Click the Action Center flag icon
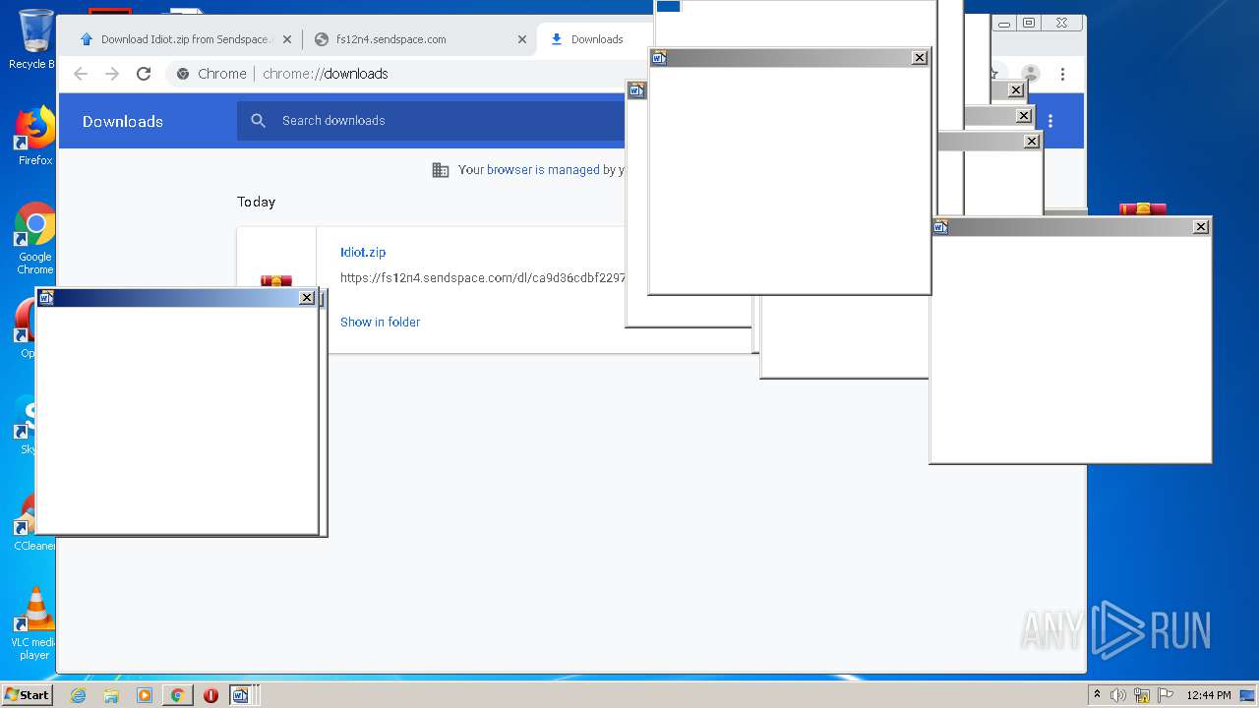 tap(1166, 695)
